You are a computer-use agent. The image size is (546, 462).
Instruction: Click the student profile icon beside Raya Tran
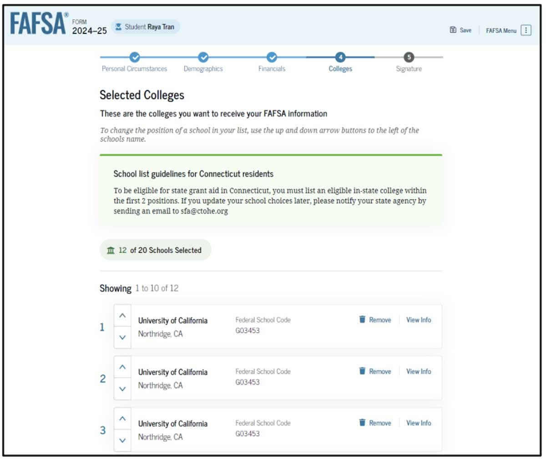point(118,27)
